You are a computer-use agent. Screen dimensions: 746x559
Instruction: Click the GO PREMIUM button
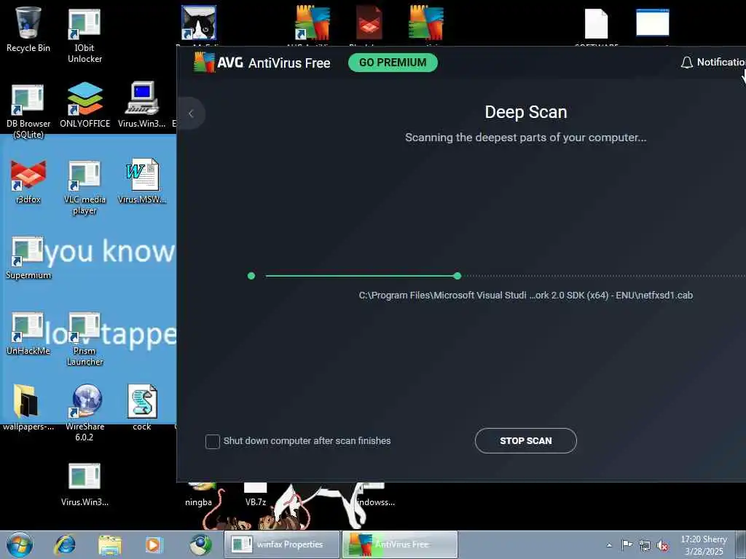coord(393,63)
